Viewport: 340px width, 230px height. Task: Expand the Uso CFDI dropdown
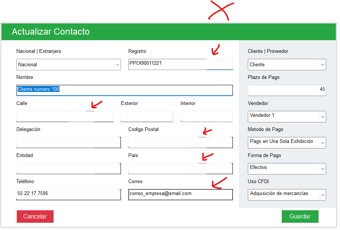coord(287,195)
